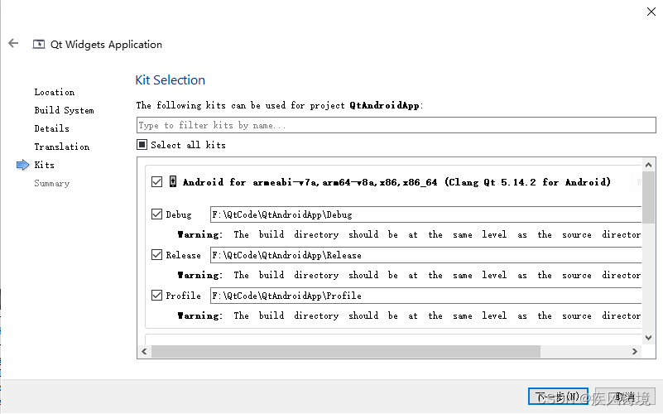The width and height of the screenshot is (663, 414).
Task: Select the Location wizard step
Action: (x=55, y=92)
